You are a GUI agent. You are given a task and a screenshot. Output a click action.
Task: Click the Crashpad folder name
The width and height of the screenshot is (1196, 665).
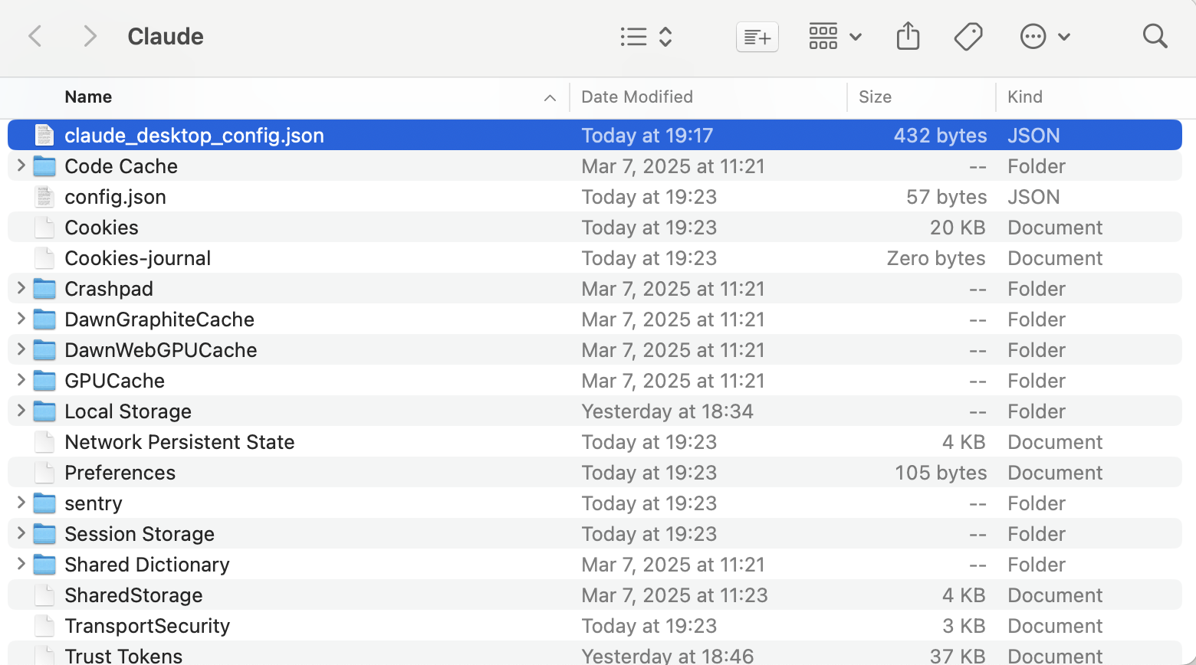[x=109, y=289]
